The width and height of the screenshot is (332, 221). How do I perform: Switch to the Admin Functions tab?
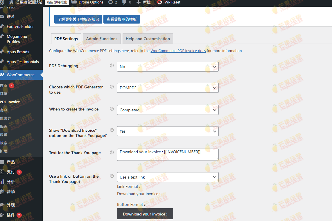point(102,39)
